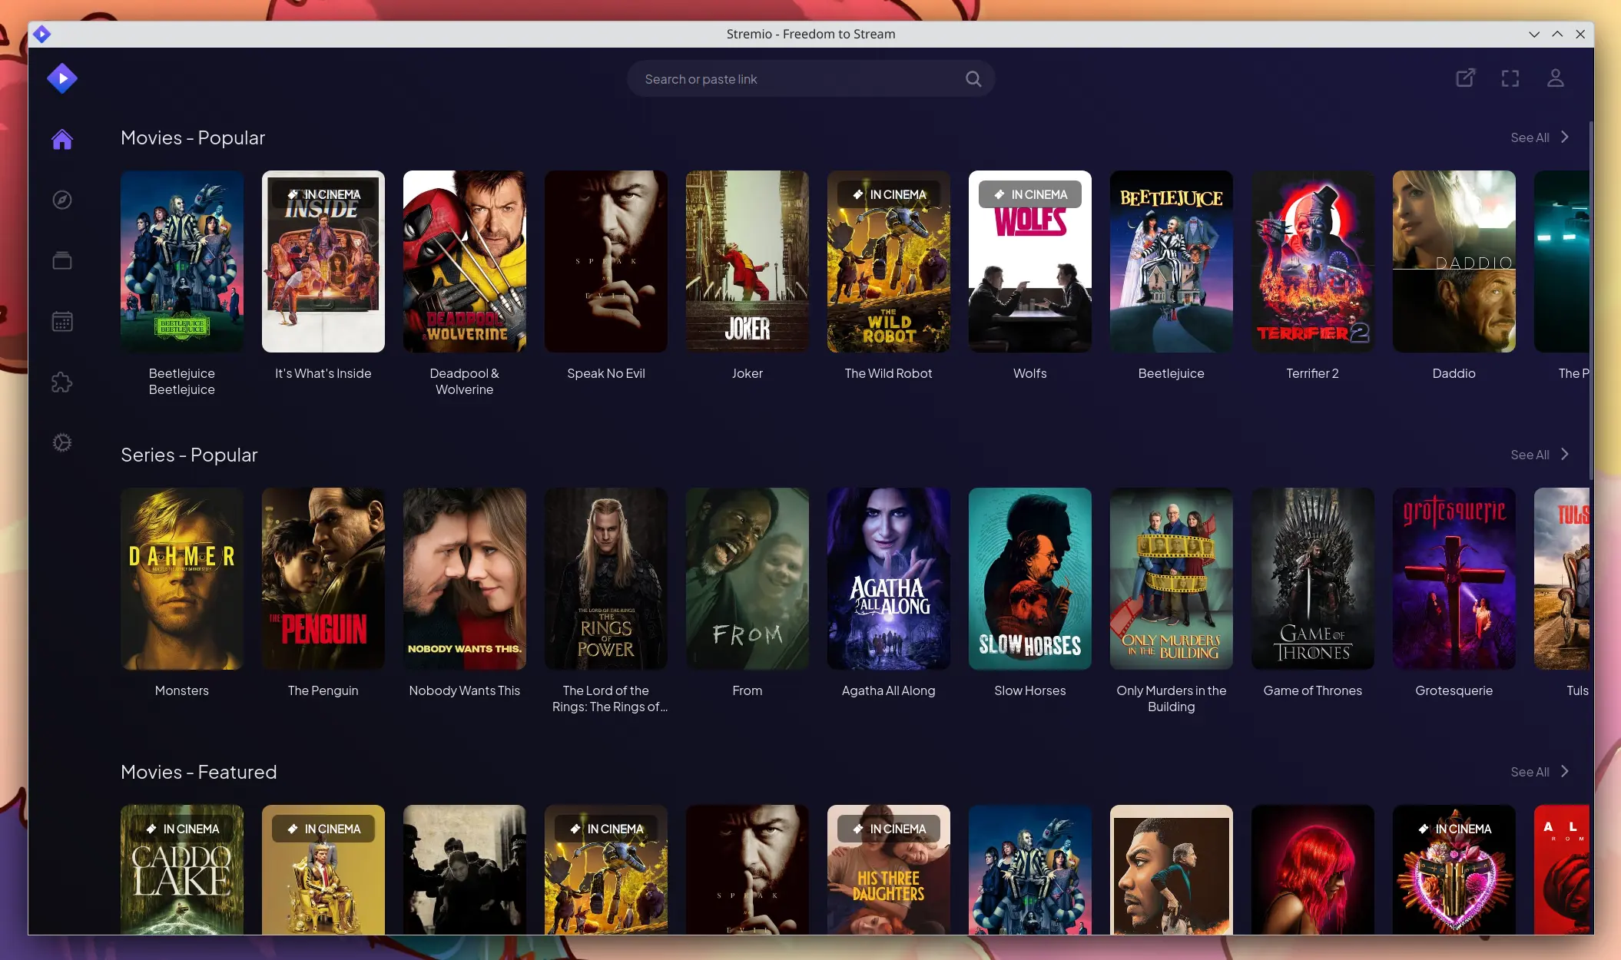Open the Nobody Wants This poster
This screenshot has height=960, width=1621.
coord(465,578)
